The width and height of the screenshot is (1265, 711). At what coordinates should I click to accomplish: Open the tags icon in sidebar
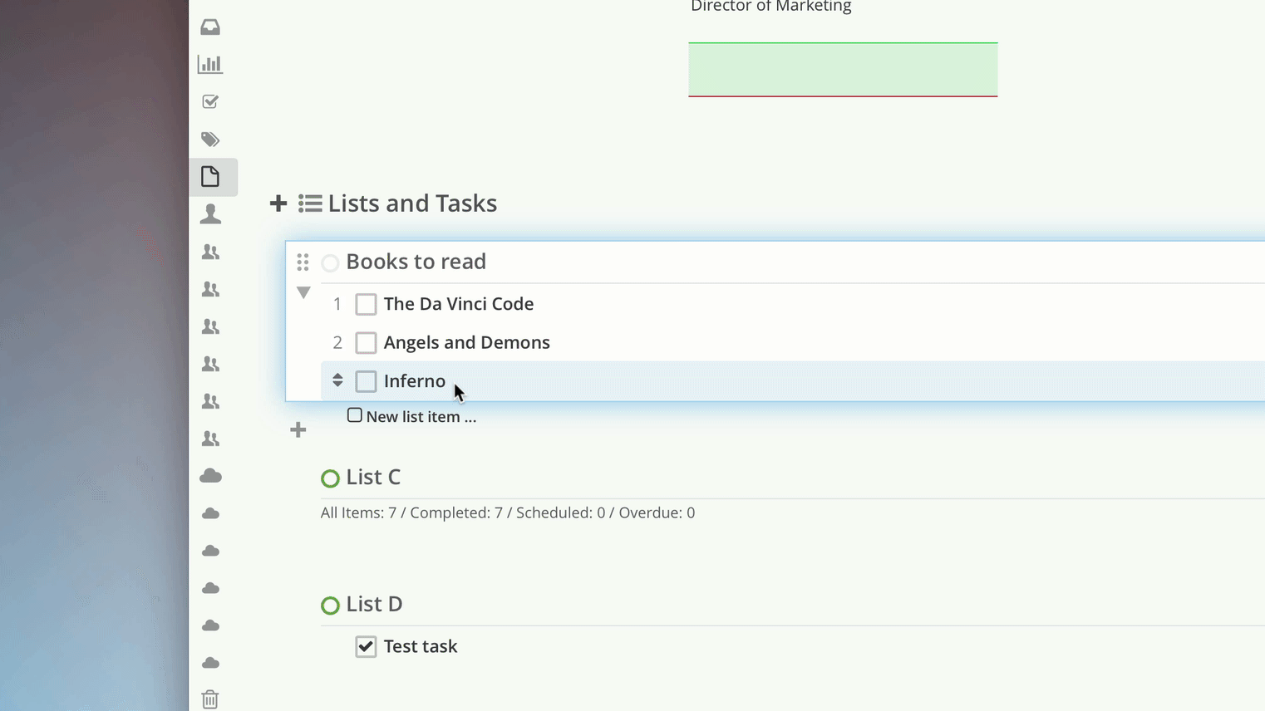210,140
